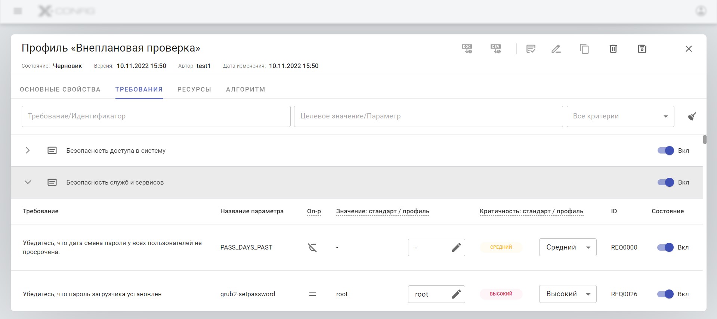Screen dimensions: 717x319
Task: Export the profile as CSV file
Action: tap(496, 49)
